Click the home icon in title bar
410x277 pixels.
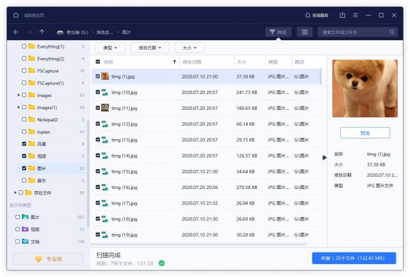(16, 15)
